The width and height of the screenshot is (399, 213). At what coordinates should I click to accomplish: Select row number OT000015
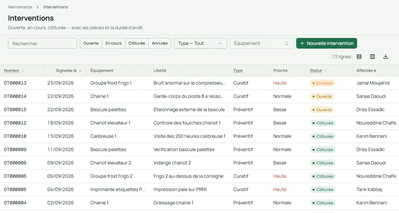[15, 109]
